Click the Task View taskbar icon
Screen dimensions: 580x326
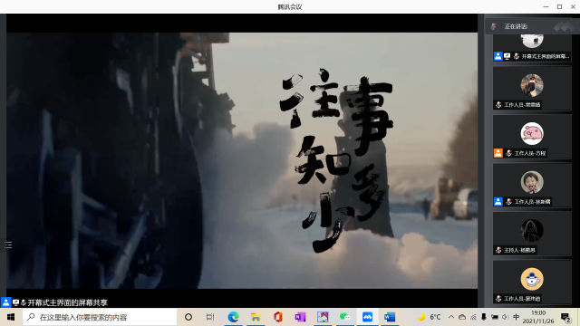click(210, 317)
